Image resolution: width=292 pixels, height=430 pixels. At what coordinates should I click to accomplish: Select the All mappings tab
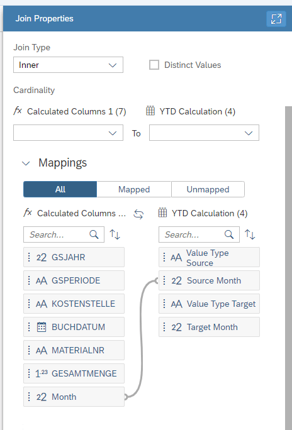[x=60, y=189]
